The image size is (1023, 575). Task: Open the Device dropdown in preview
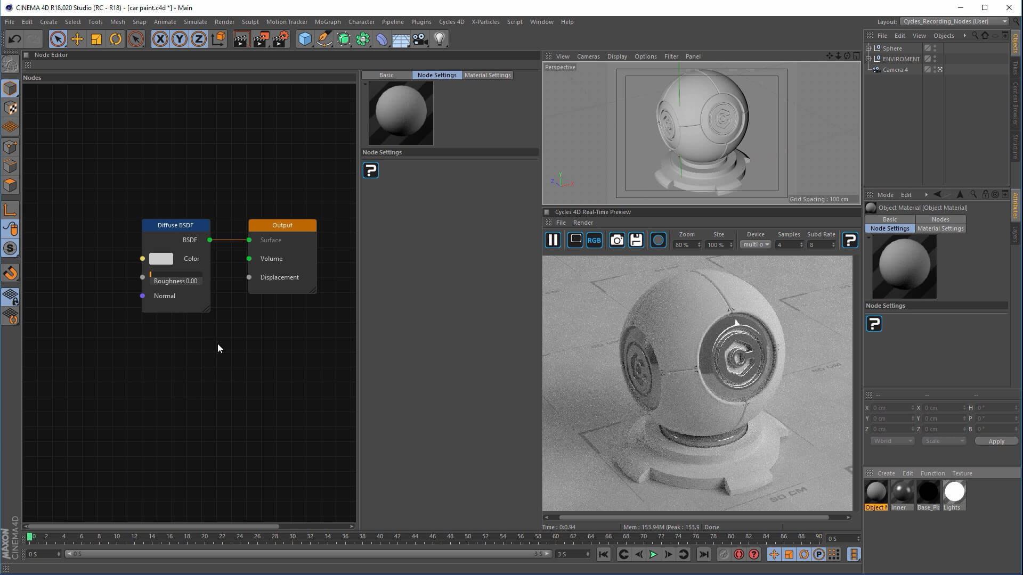coord(756,245)
